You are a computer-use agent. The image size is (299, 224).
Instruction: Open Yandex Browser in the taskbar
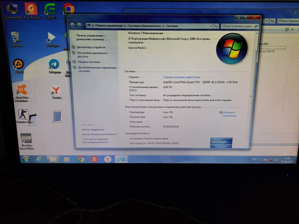tap(108, 159)
